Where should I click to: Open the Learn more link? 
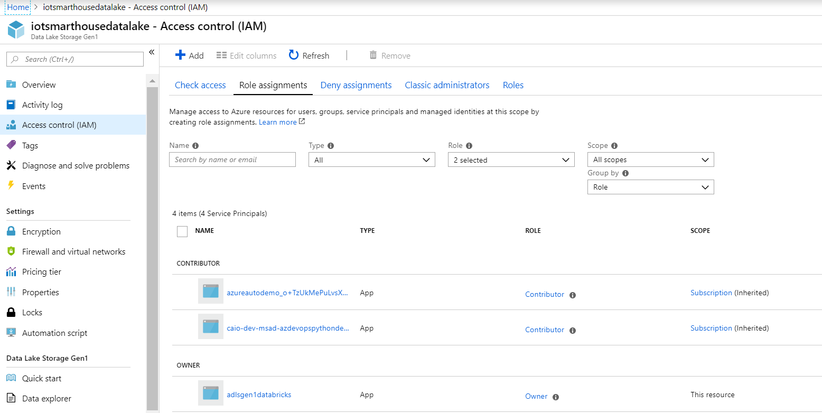point(278,122)
